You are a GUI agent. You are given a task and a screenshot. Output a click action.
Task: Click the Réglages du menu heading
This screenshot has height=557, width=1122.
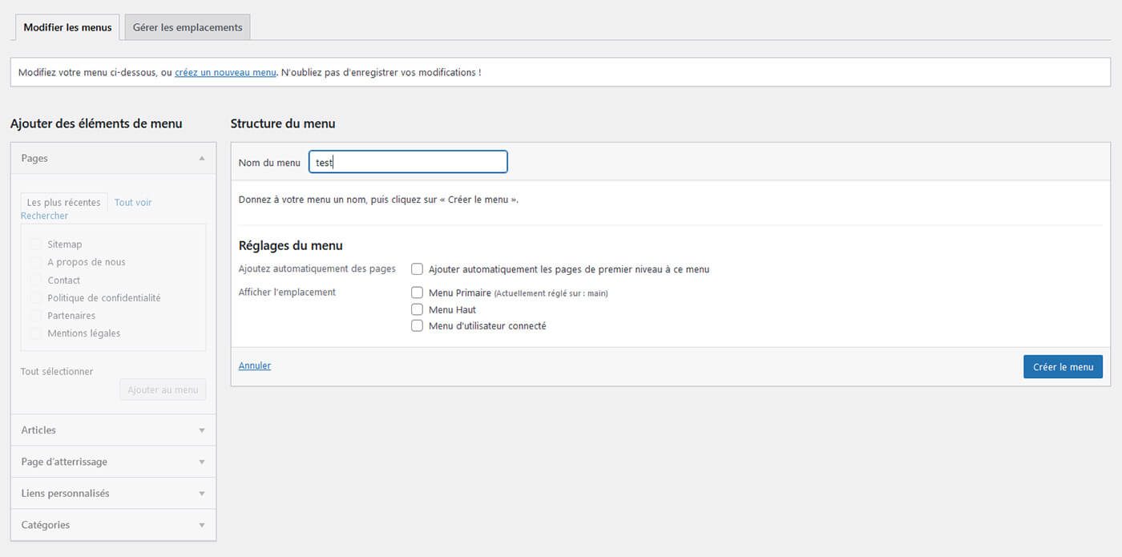tap(291, 246)
